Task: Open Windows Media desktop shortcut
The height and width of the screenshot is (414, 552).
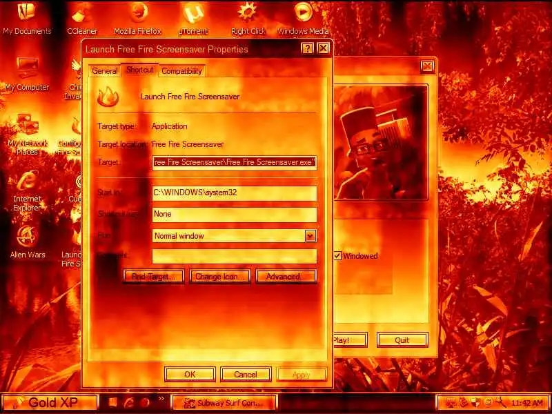Action: (x=303, y=19)
